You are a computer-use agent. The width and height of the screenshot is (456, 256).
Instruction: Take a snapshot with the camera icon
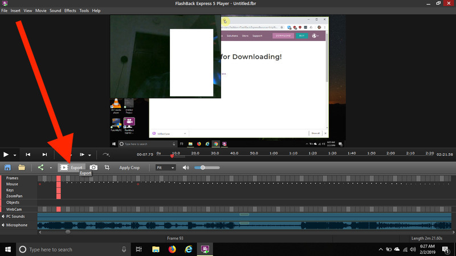click(93, 168)
